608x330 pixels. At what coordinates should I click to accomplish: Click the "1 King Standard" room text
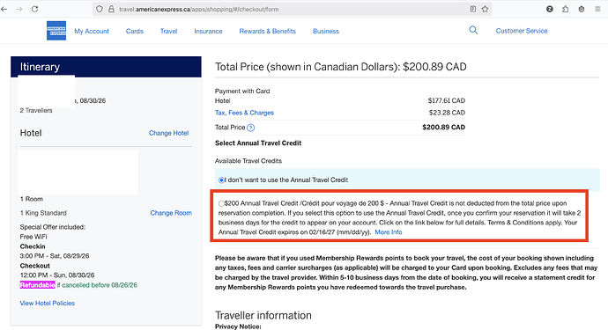[43, 213]
